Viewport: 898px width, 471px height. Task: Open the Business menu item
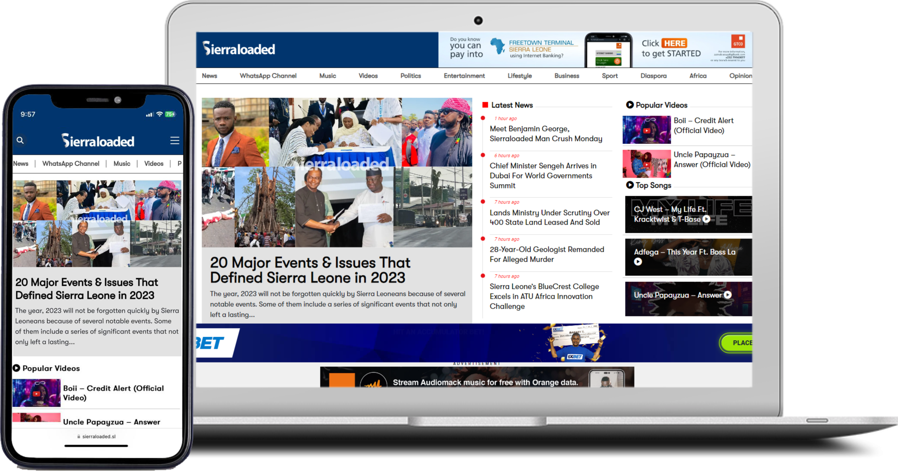[x=567, y=76]
